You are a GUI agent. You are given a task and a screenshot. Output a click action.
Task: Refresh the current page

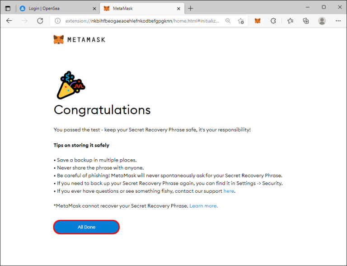point(40,21)
